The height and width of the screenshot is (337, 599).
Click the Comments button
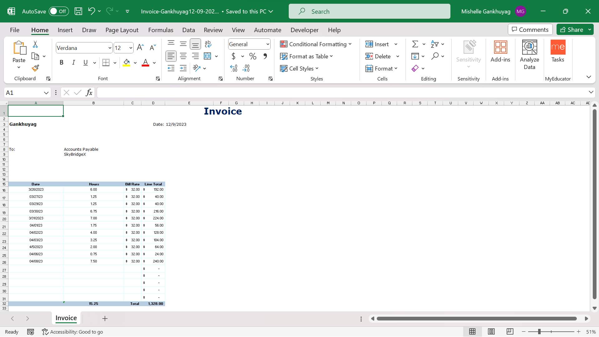point(530,30)
